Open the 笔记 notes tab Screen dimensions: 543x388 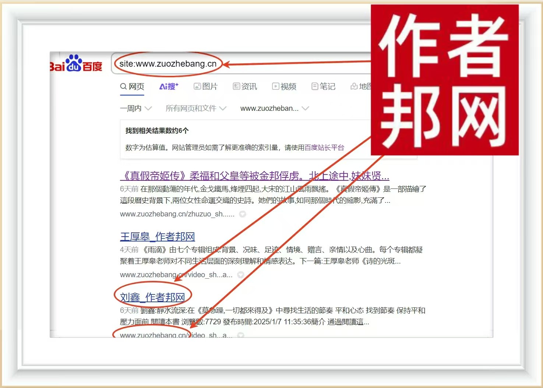click(x=323, y=87)
